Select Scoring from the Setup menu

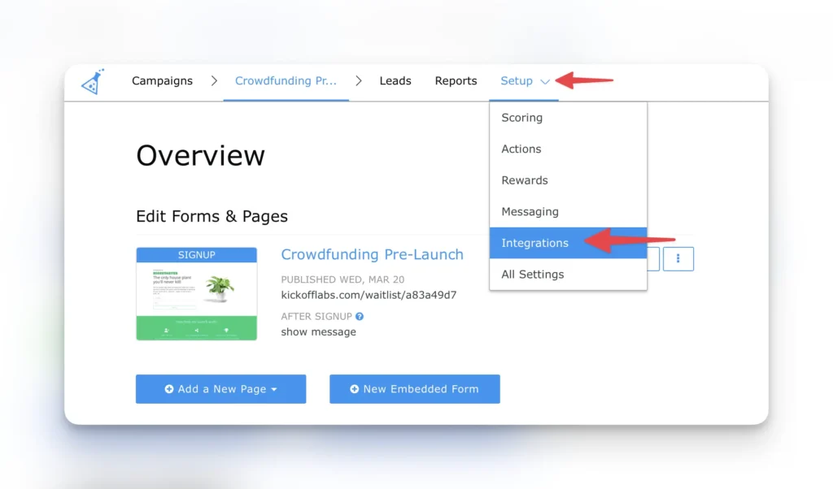(568, 118)
